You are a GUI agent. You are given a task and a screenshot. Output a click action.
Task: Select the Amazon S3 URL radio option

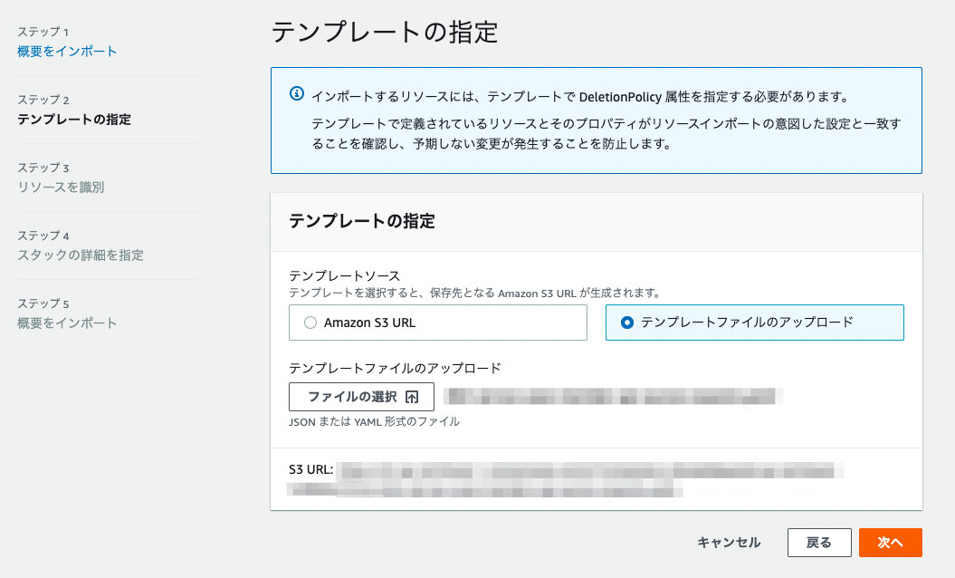[x=310, y=322]
